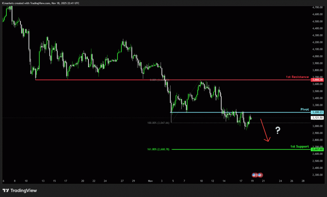Select the red 1st Resistance horizontal line
The height and width of the screenshot is (197, 327).
click(128, 80)
